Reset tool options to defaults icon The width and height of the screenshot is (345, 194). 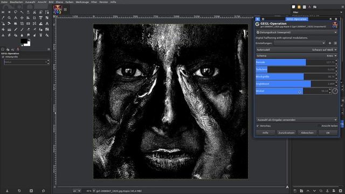pos(43,191)
